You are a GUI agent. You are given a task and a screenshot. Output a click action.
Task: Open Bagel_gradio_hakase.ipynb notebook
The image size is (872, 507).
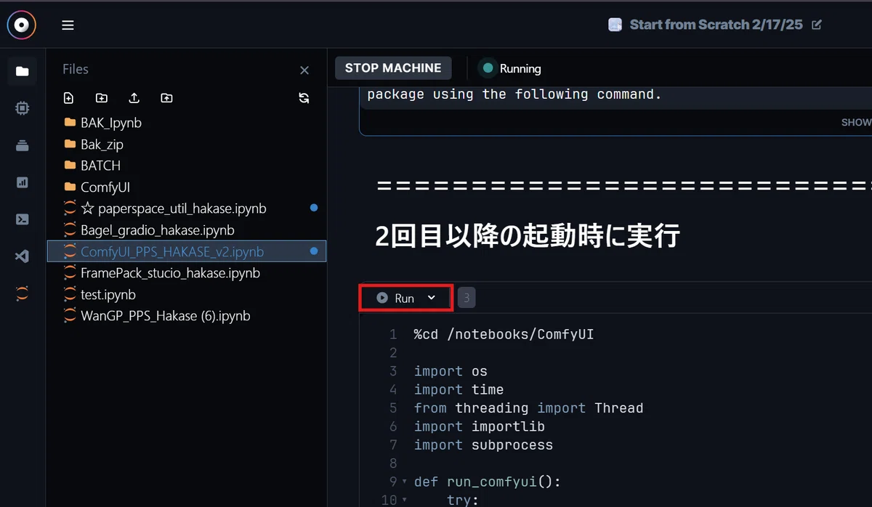point(187,230)
